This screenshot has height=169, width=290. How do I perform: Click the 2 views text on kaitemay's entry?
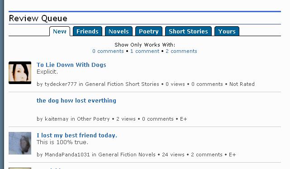pyautogui.click(x=126, y=119)
